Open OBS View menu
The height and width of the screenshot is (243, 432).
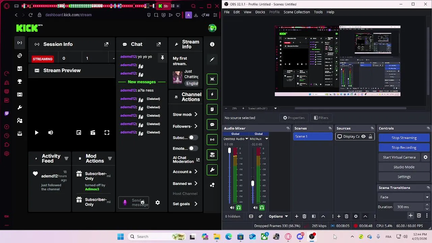tap(247, 12)
